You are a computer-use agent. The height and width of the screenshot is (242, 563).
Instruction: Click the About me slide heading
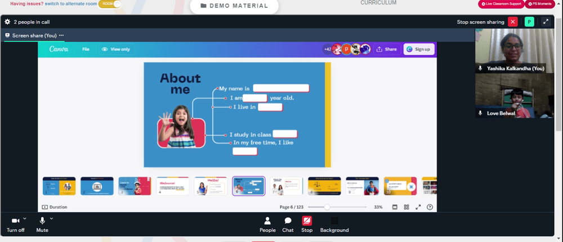pyautogui.click(x=180, y=84)
